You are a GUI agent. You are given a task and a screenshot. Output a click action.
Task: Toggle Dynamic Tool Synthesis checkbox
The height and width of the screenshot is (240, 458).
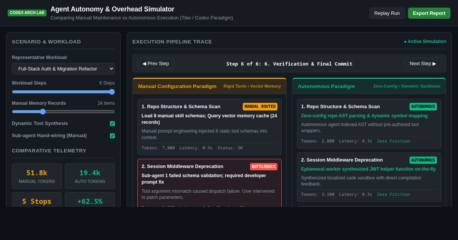(x=112, y=123)
